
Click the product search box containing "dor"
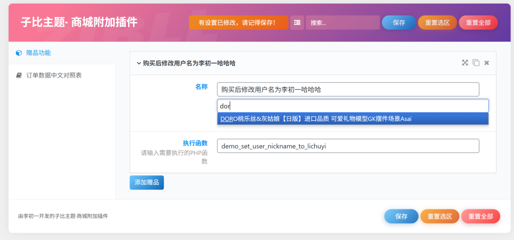pyautogui.click(x=352, y=106)
